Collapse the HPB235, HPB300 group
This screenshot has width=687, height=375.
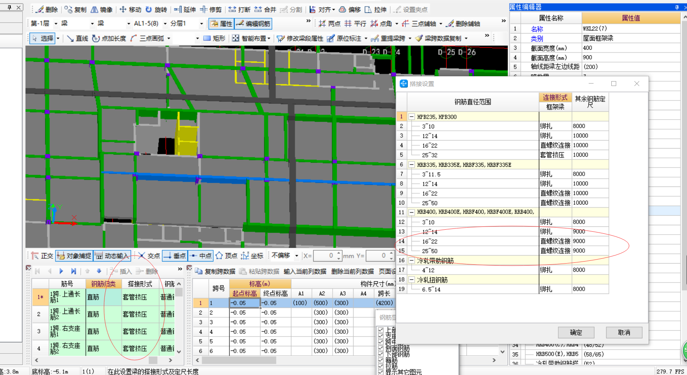[411, 117]
